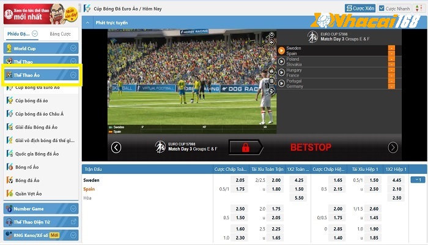Screen dimensions: 428x245
Task: Click the Sweden team name
Action: [x=91, y=180]
